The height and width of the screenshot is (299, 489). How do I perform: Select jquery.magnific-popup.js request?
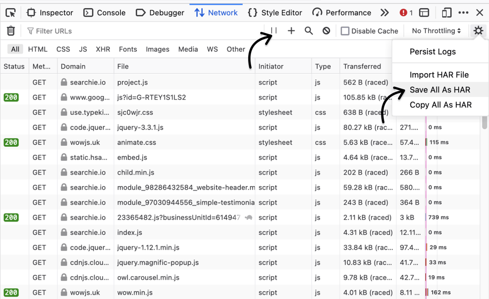239,262
